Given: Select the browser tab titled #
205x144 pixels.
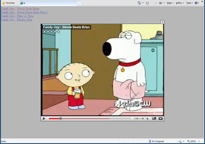Looking at the screenshot, I should click(48, 3).
